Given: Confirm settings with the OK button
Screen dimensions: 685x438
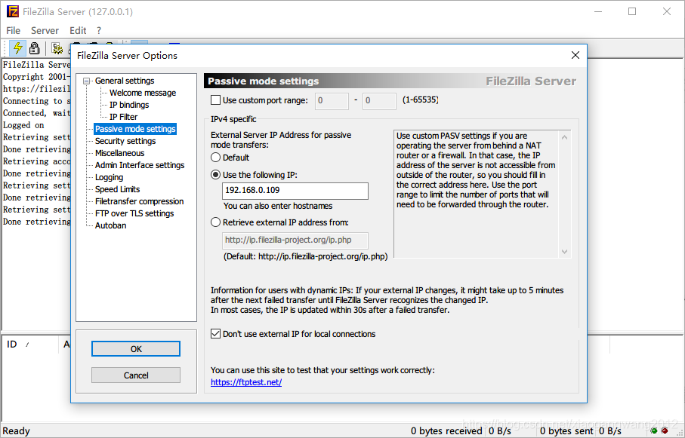Looking at the screenshot, I should point(136,348).
